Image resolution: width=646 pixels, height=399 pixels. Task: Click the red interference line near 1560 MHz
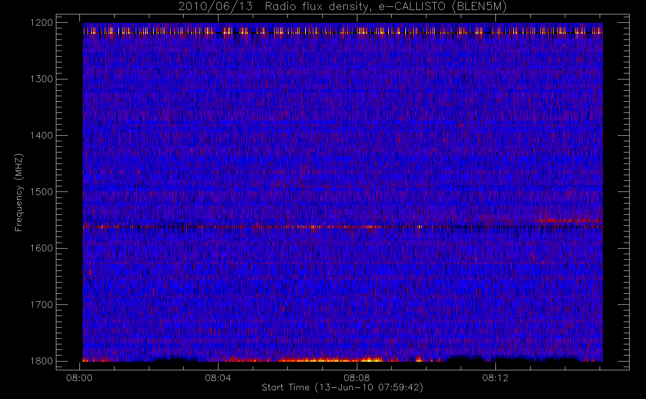[343, 227]
